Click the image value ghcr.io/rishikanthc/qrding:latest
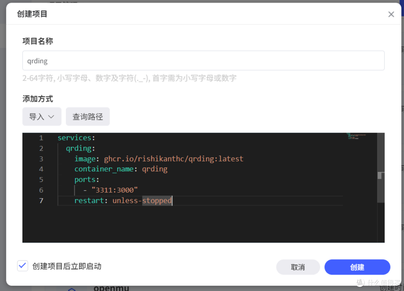Screen dimensions: 404x291 [x=174, y=159]
